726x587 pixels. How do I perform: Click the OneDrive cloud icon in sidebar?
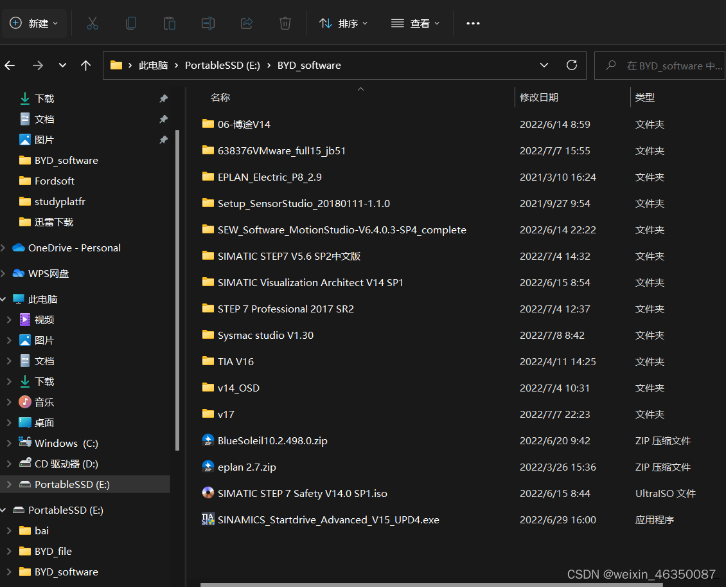[x=19, y=248]
